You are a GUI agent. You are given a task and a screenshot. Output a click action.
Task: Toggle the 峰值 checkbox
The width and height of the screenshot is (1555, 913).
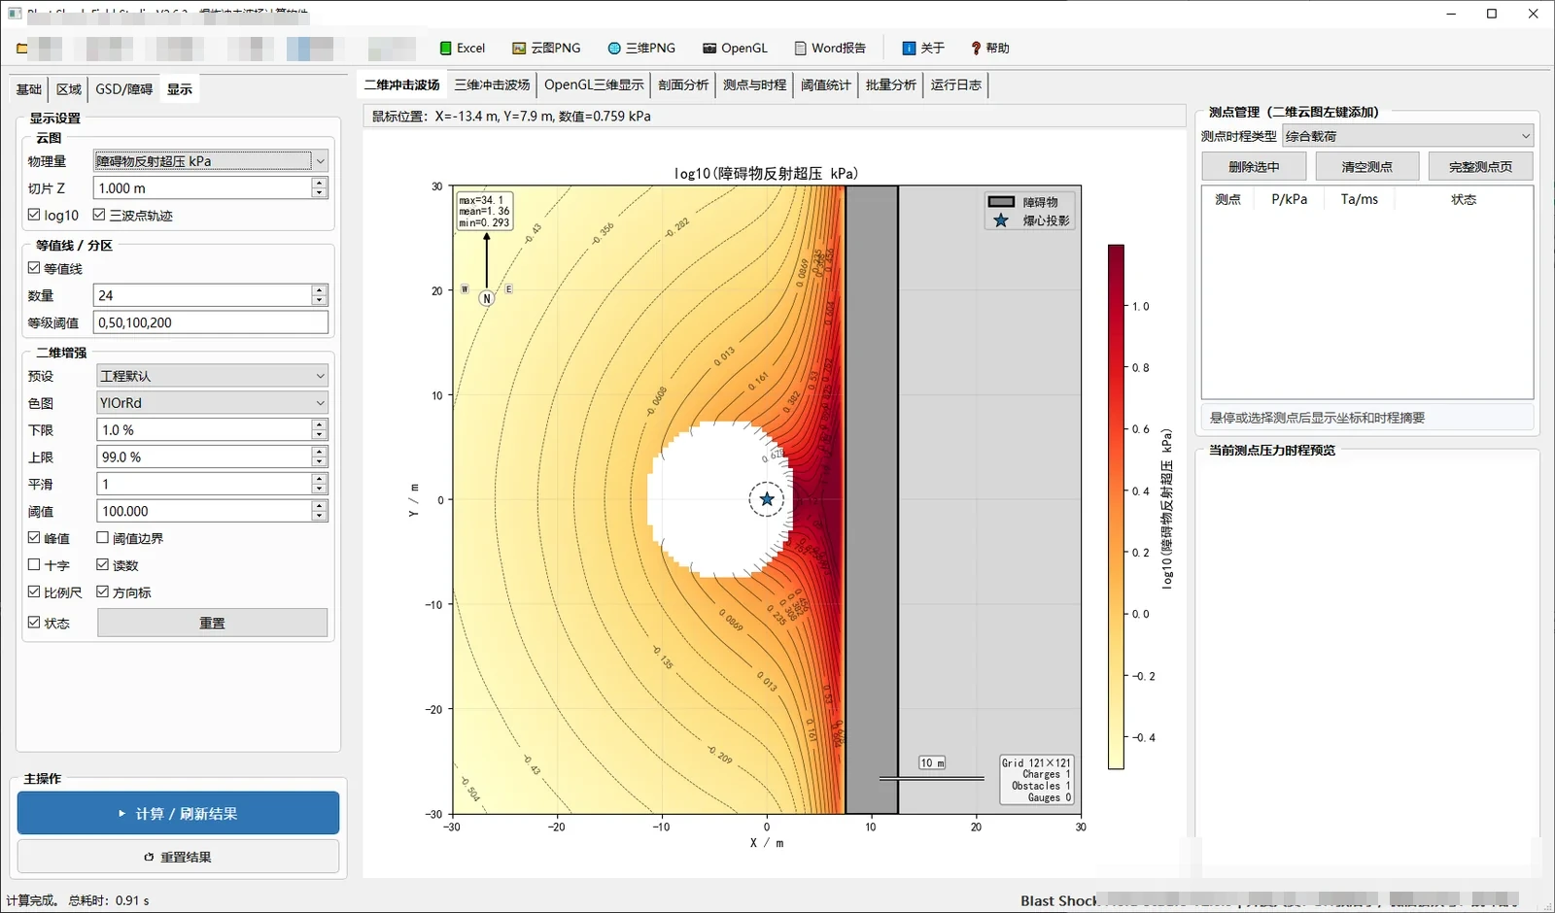click(34, 537)
